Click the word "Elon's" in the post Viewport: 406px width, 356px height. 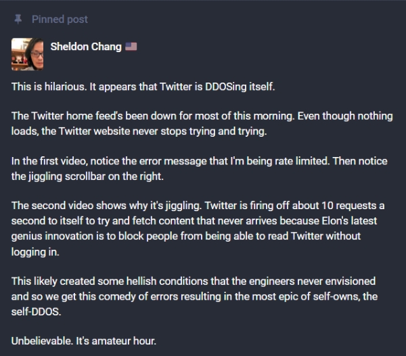[x=335, y=221]
